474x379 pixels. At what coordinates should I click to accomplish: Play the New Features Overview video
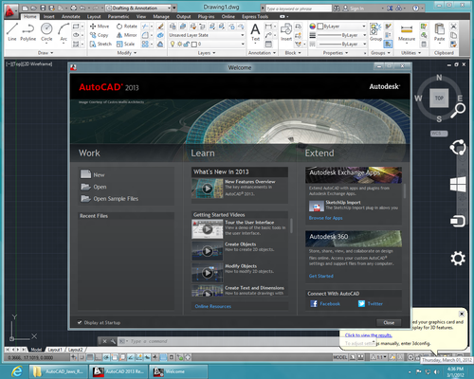pos(208,189)
